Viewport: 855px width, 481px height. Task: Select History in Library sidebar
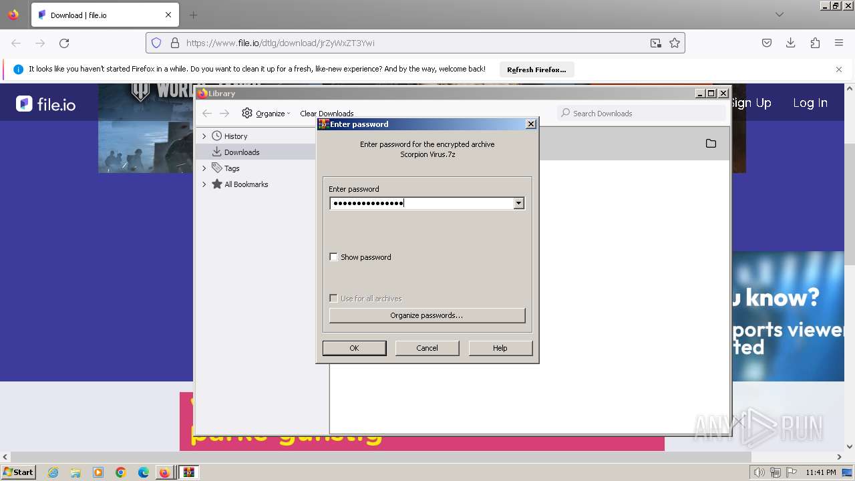point(236,136)
